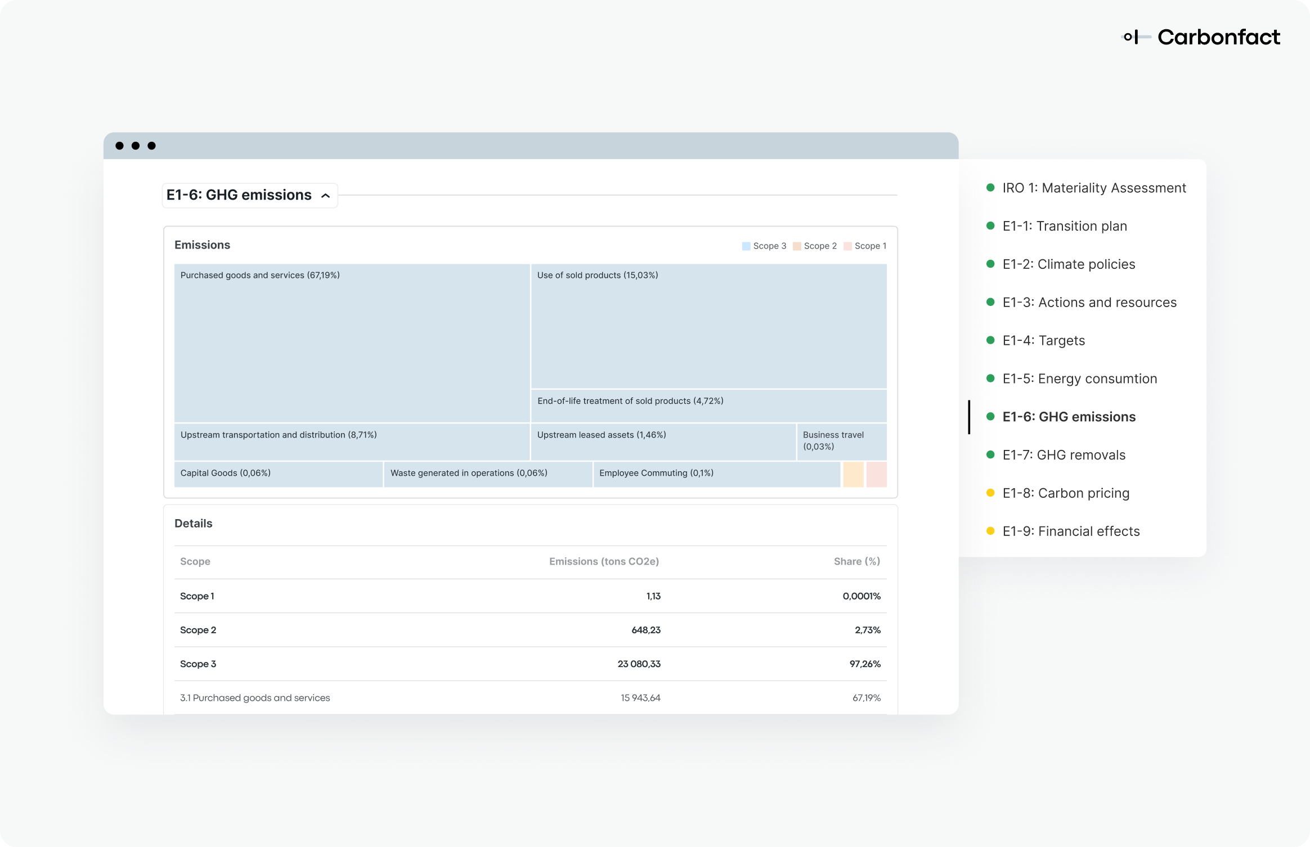Click the orange Scope 2 treemap block
1310x847 pixels.
click(853, 474)
